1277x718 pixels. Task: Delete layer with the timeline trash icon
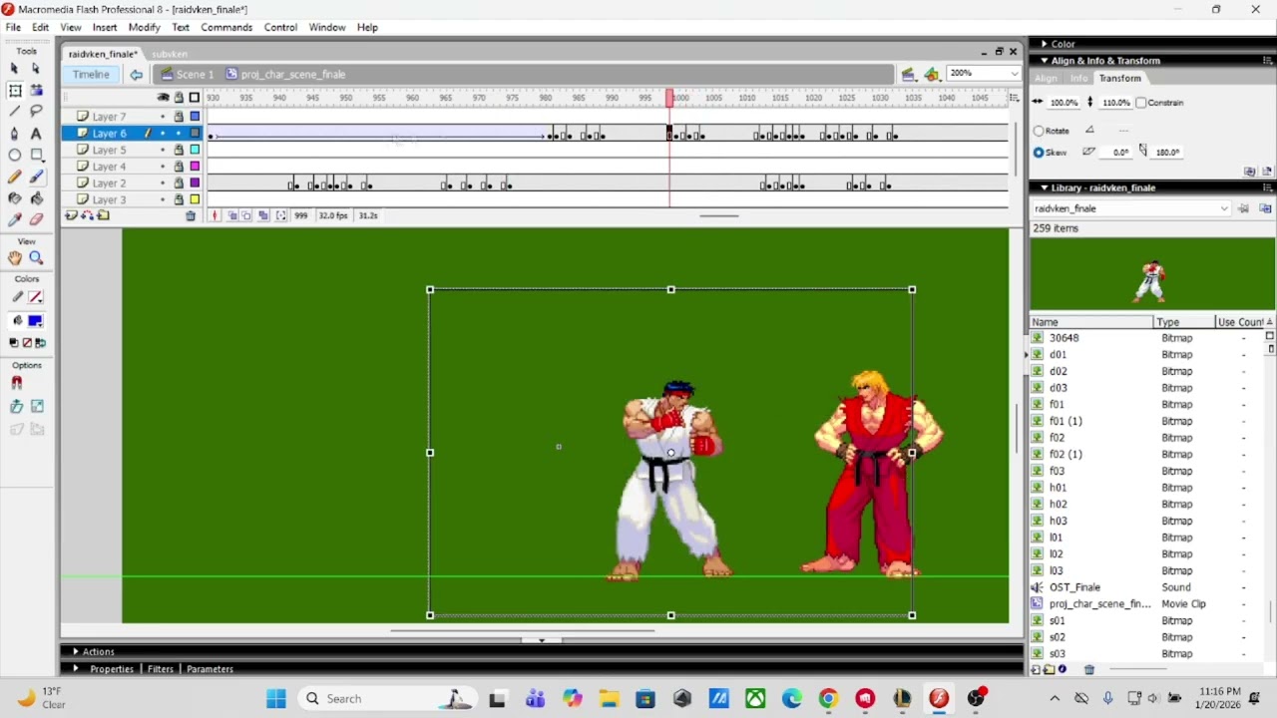191,215
